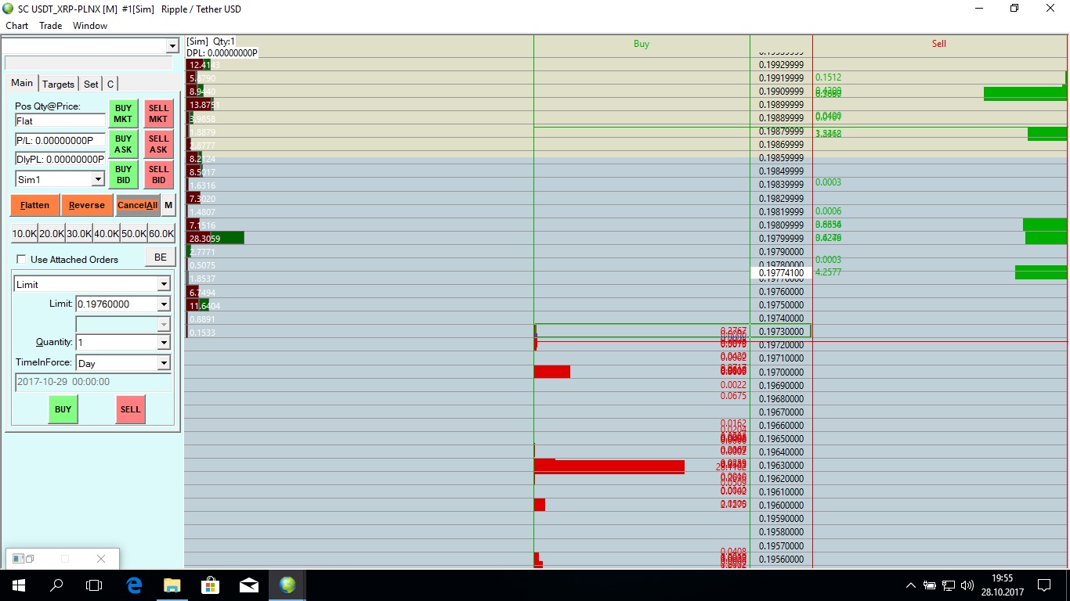Click price level 0.19600000 in ladder
This screenshot has height=601, width=1070.
(781, 506)
